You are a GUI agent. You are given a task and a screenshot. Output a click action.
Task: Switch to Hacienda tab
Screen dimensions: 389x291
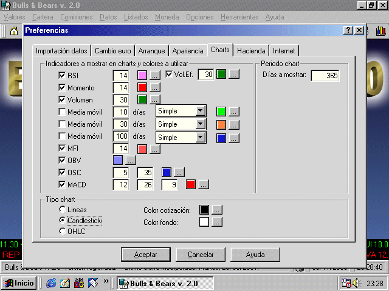point(251,51)
